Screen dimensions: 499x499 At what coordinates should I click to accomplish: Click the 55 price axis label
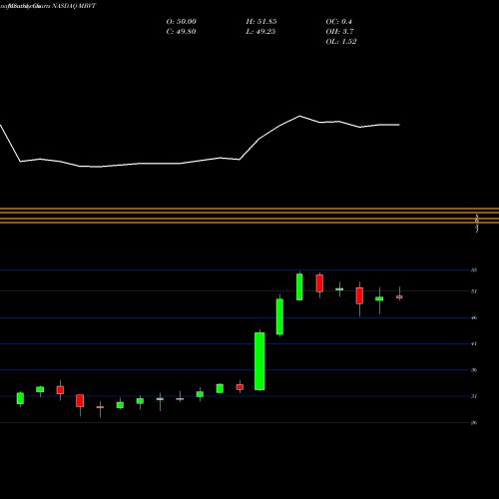pos(474,270)
